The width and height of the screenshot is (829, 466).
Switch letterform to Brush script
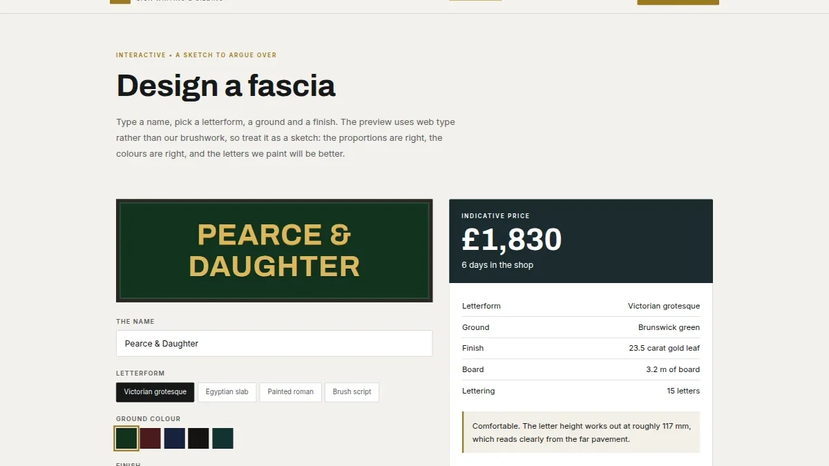point(352,392)
